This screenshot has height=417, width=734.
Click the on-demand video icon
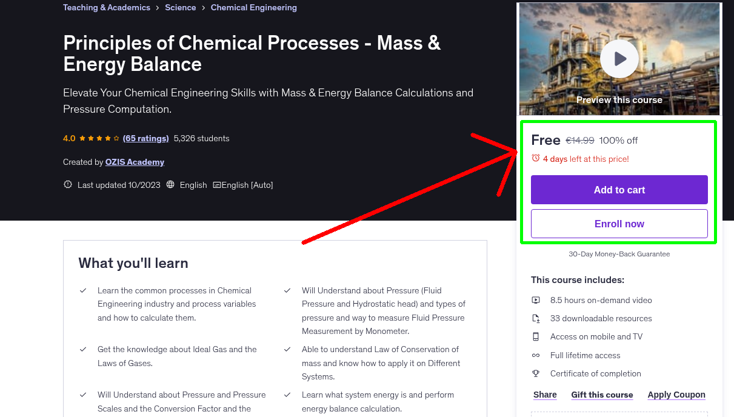(536, 300)
